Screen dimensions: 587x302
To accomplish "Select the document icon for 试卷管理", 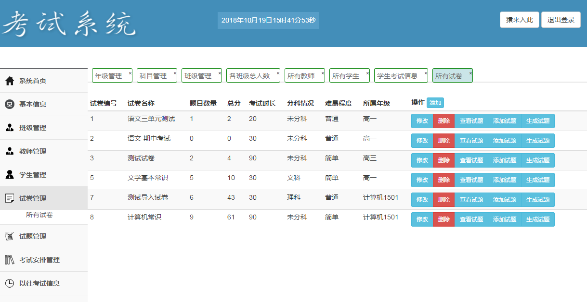I will (x=9, y=198).
